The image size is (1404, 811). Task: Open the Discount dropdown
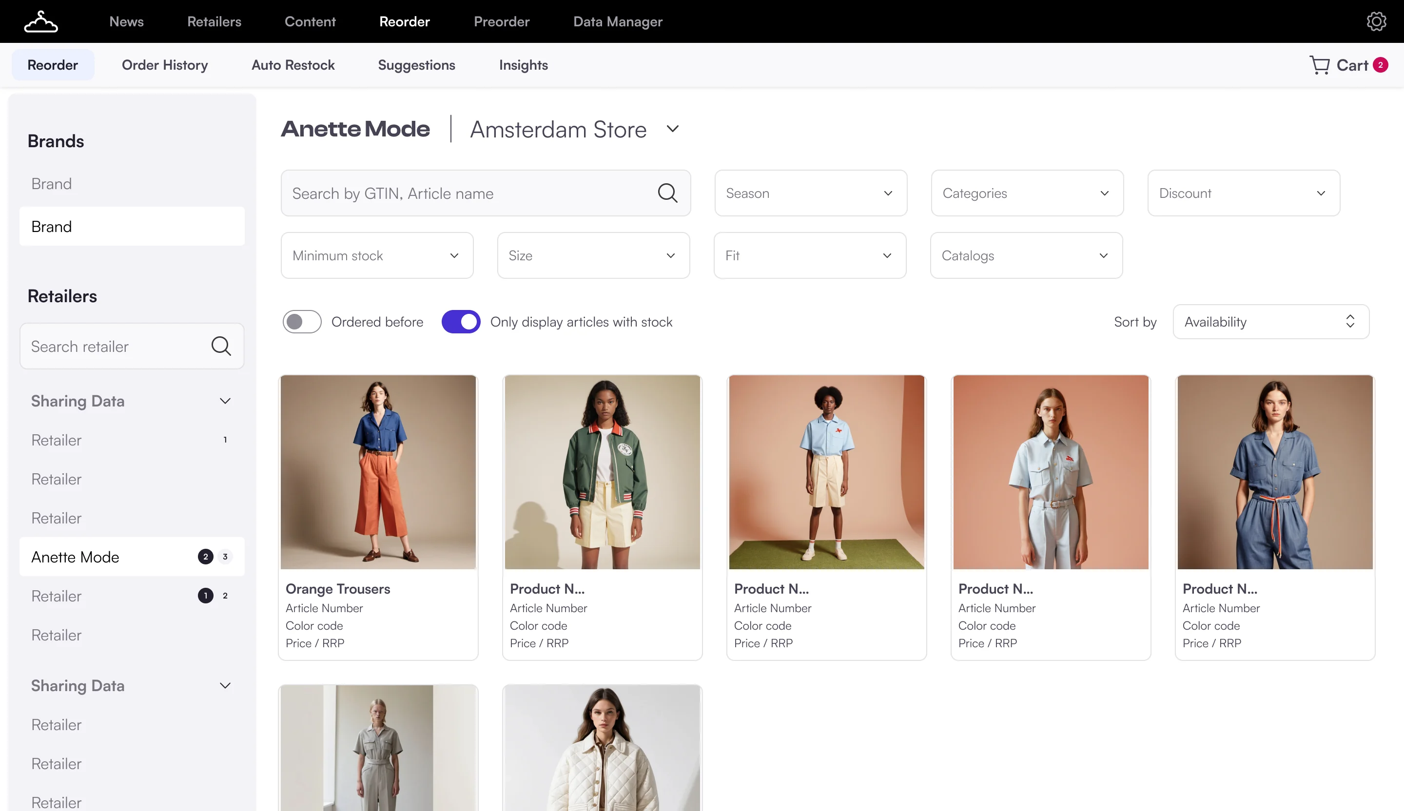[x=1244, y=193]
